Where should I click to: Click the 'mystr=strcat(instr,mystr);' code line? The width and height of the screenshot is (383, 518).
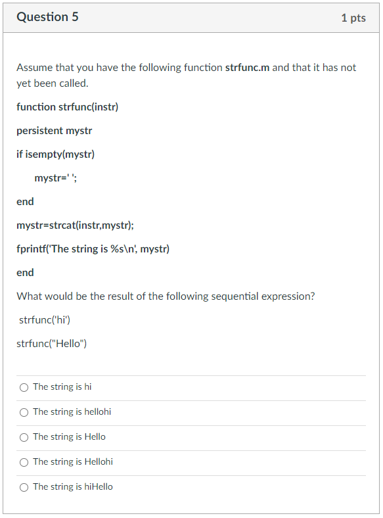click(x=76, y=225)
